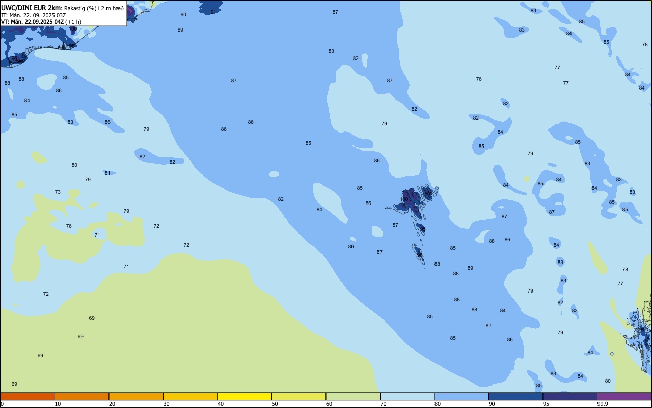The image size is (652, 408).
Task: Select the 80–90 blue legend swatch
Action: (461, 396)
